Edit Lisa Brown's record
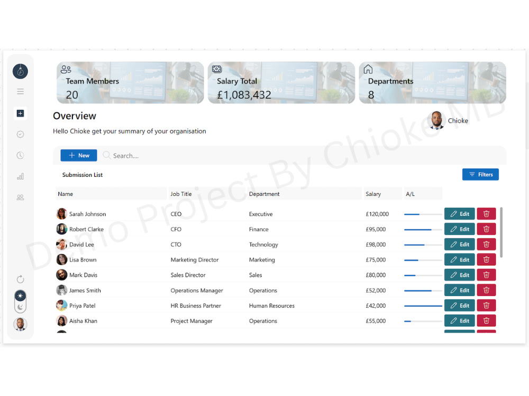Image resolution: width=529 pixels, height=396 pixels. click(459, 260)
